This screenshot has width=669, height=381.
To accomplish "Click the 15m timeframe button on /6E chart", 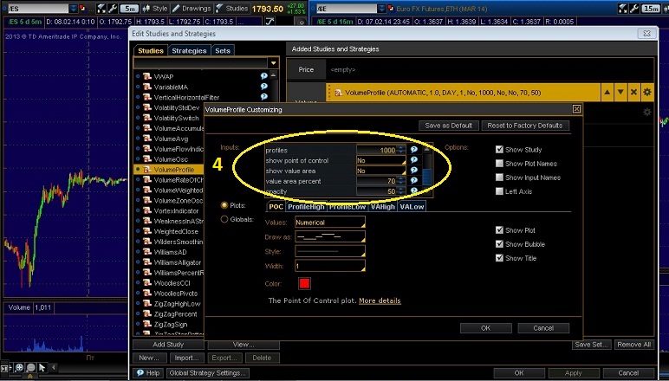I will 651,8.
